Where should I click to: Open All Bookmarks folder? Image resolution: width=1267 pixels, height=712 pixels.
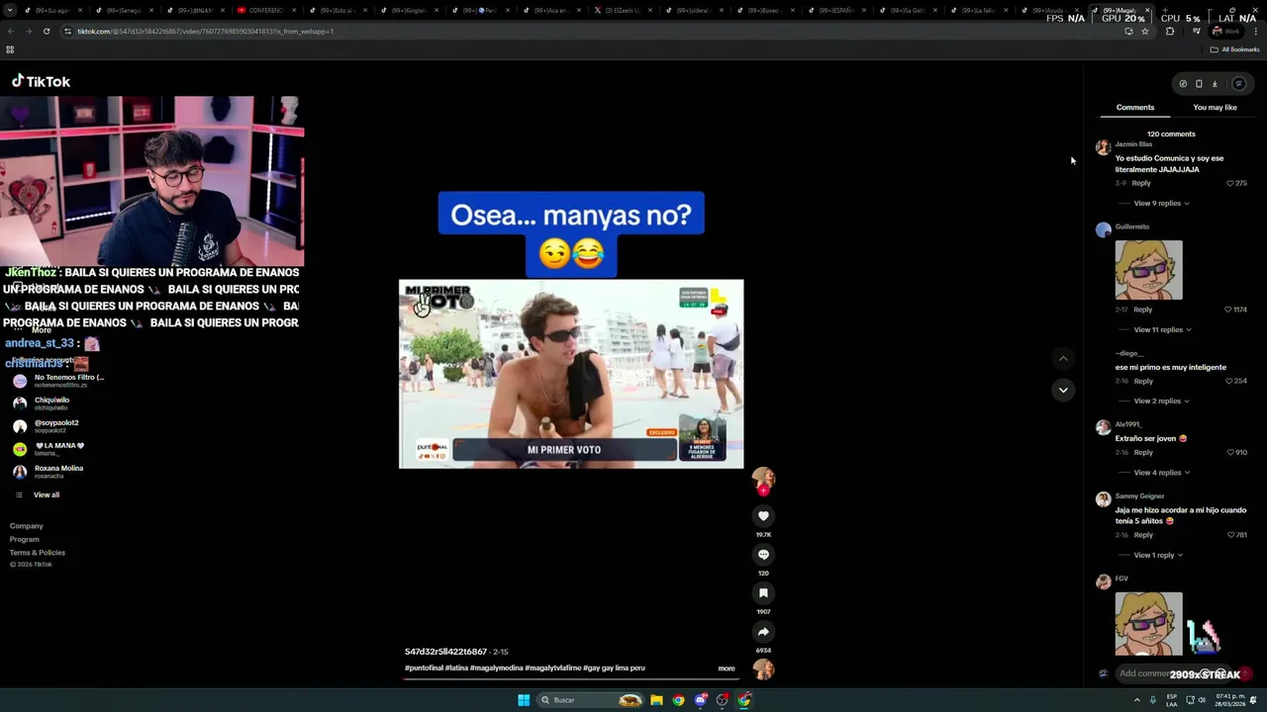[1234, 49]
